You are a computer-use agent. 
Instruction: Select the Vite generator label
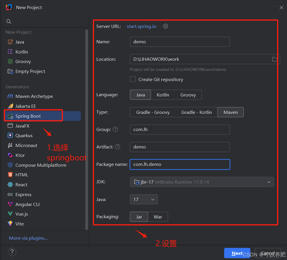tap(20, 224)
